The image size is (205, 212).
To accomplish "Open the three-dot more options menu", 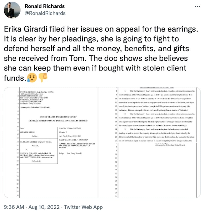I will [x=197, y=6].
